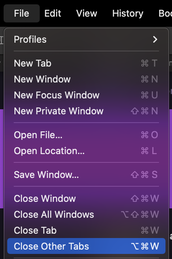Screen dimensions: 172x259
Task: Open the View menu
Action: coord(87,13)
